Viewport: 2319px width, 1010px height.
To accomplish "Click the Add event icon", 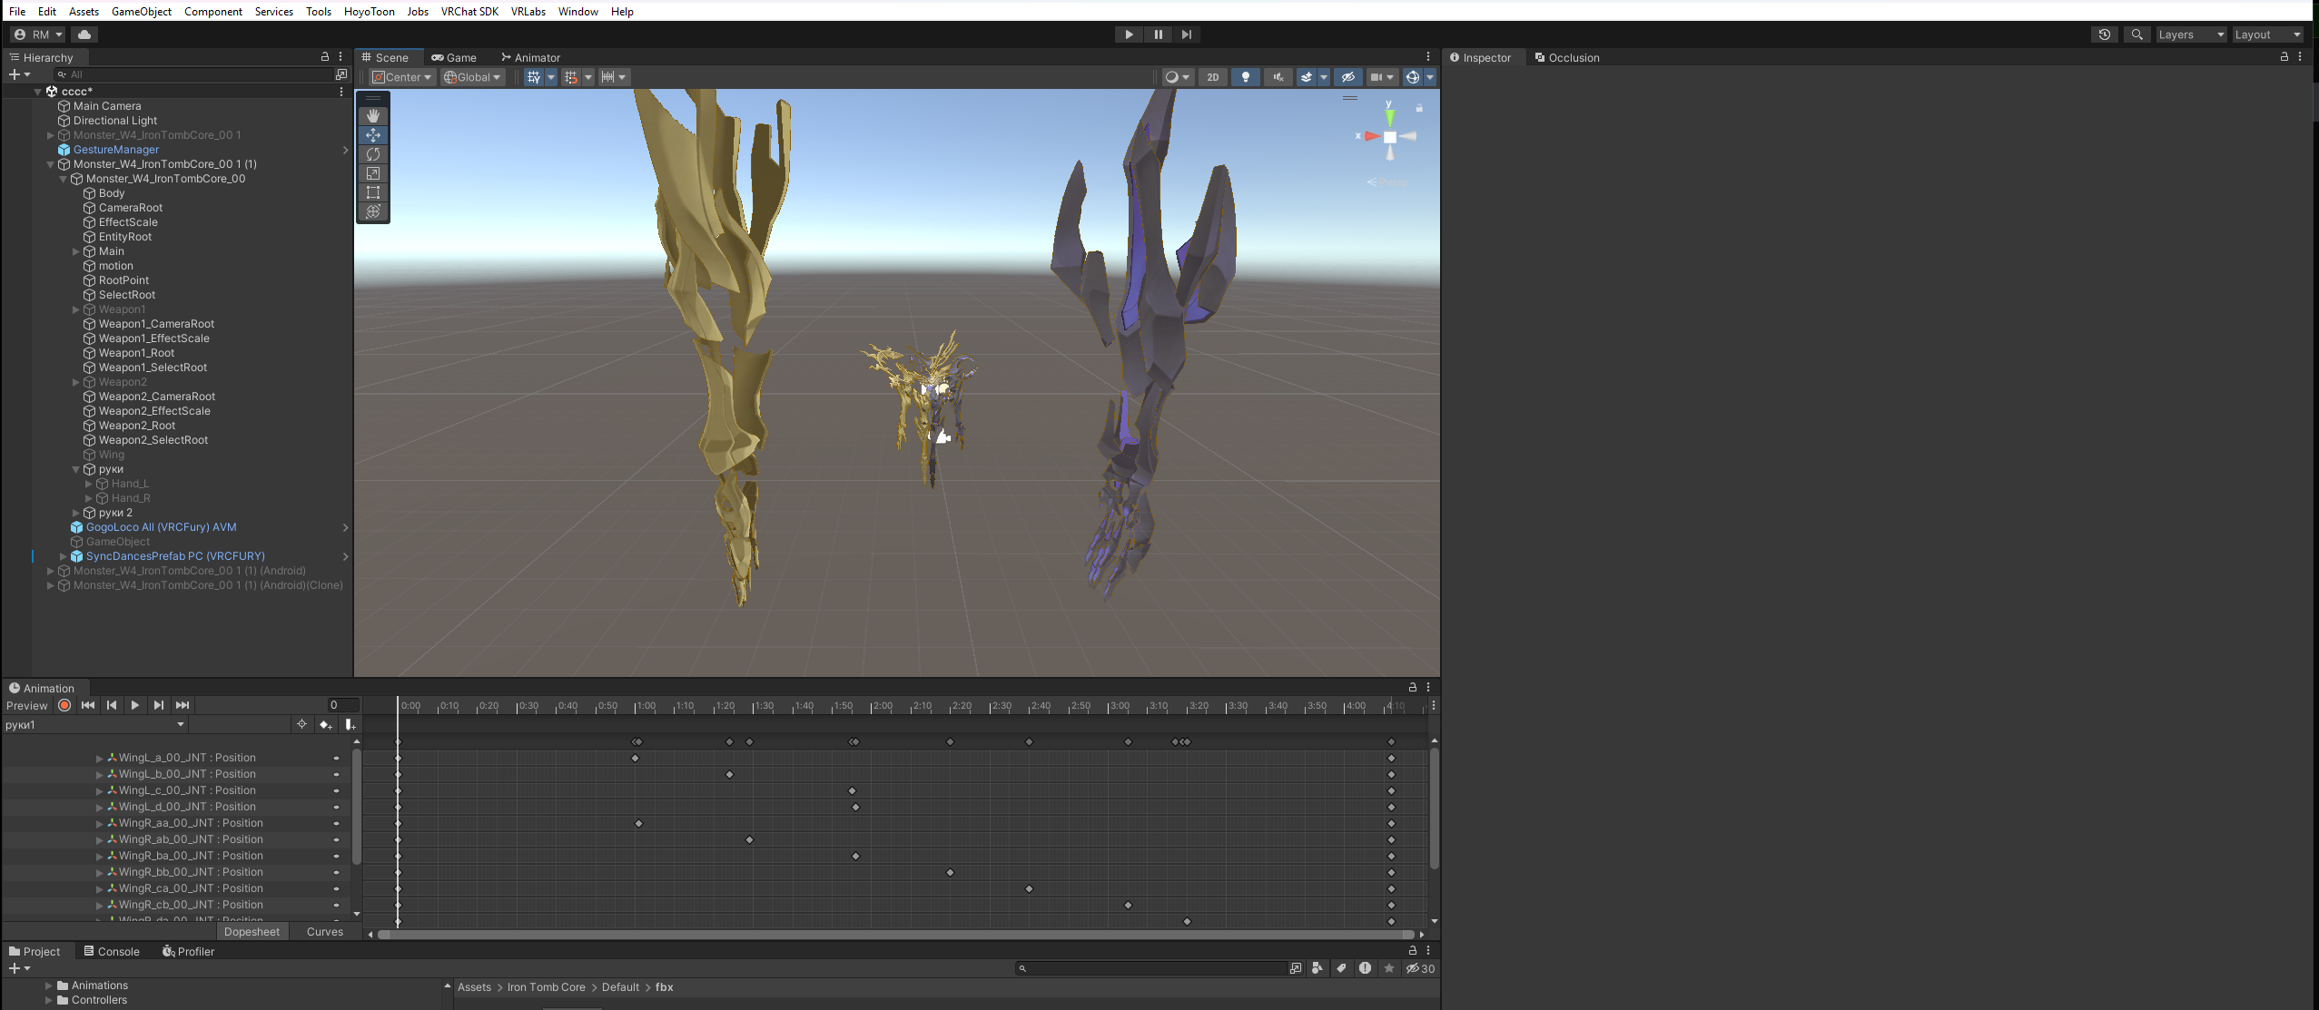I will point(350,724).
